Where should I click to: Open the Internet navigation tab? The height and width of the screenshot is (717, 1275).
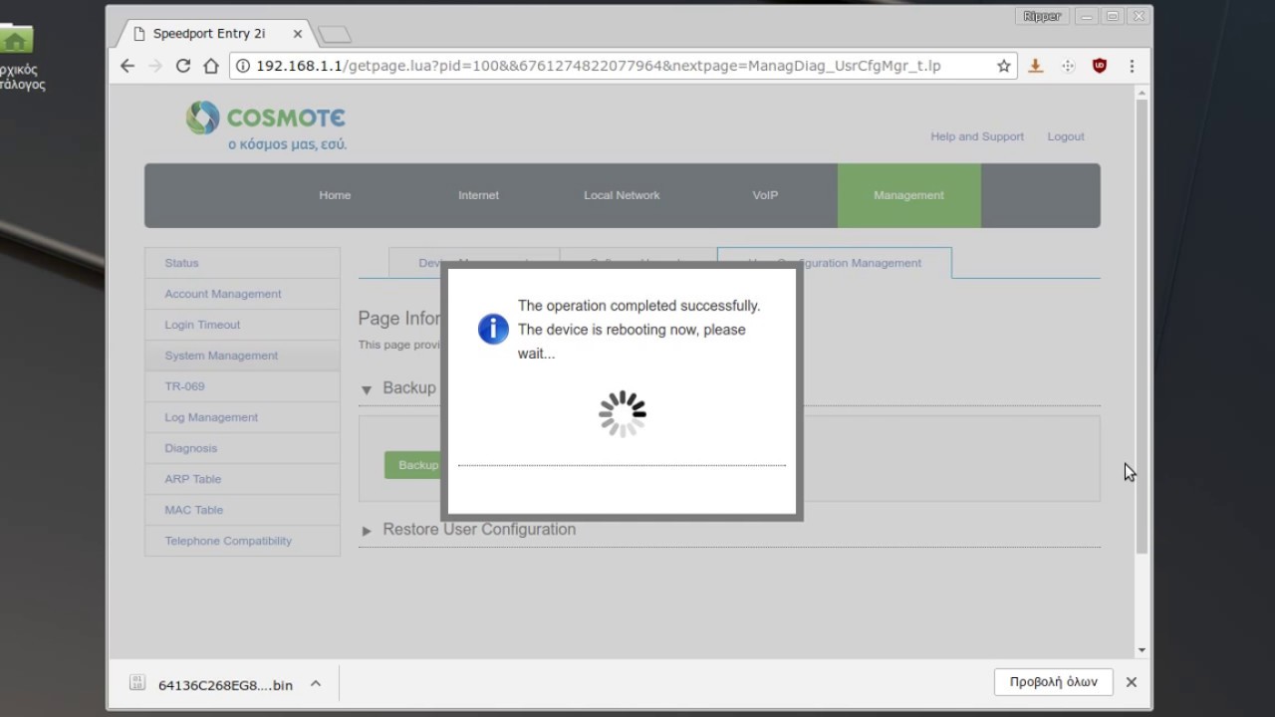coord(478,195)
